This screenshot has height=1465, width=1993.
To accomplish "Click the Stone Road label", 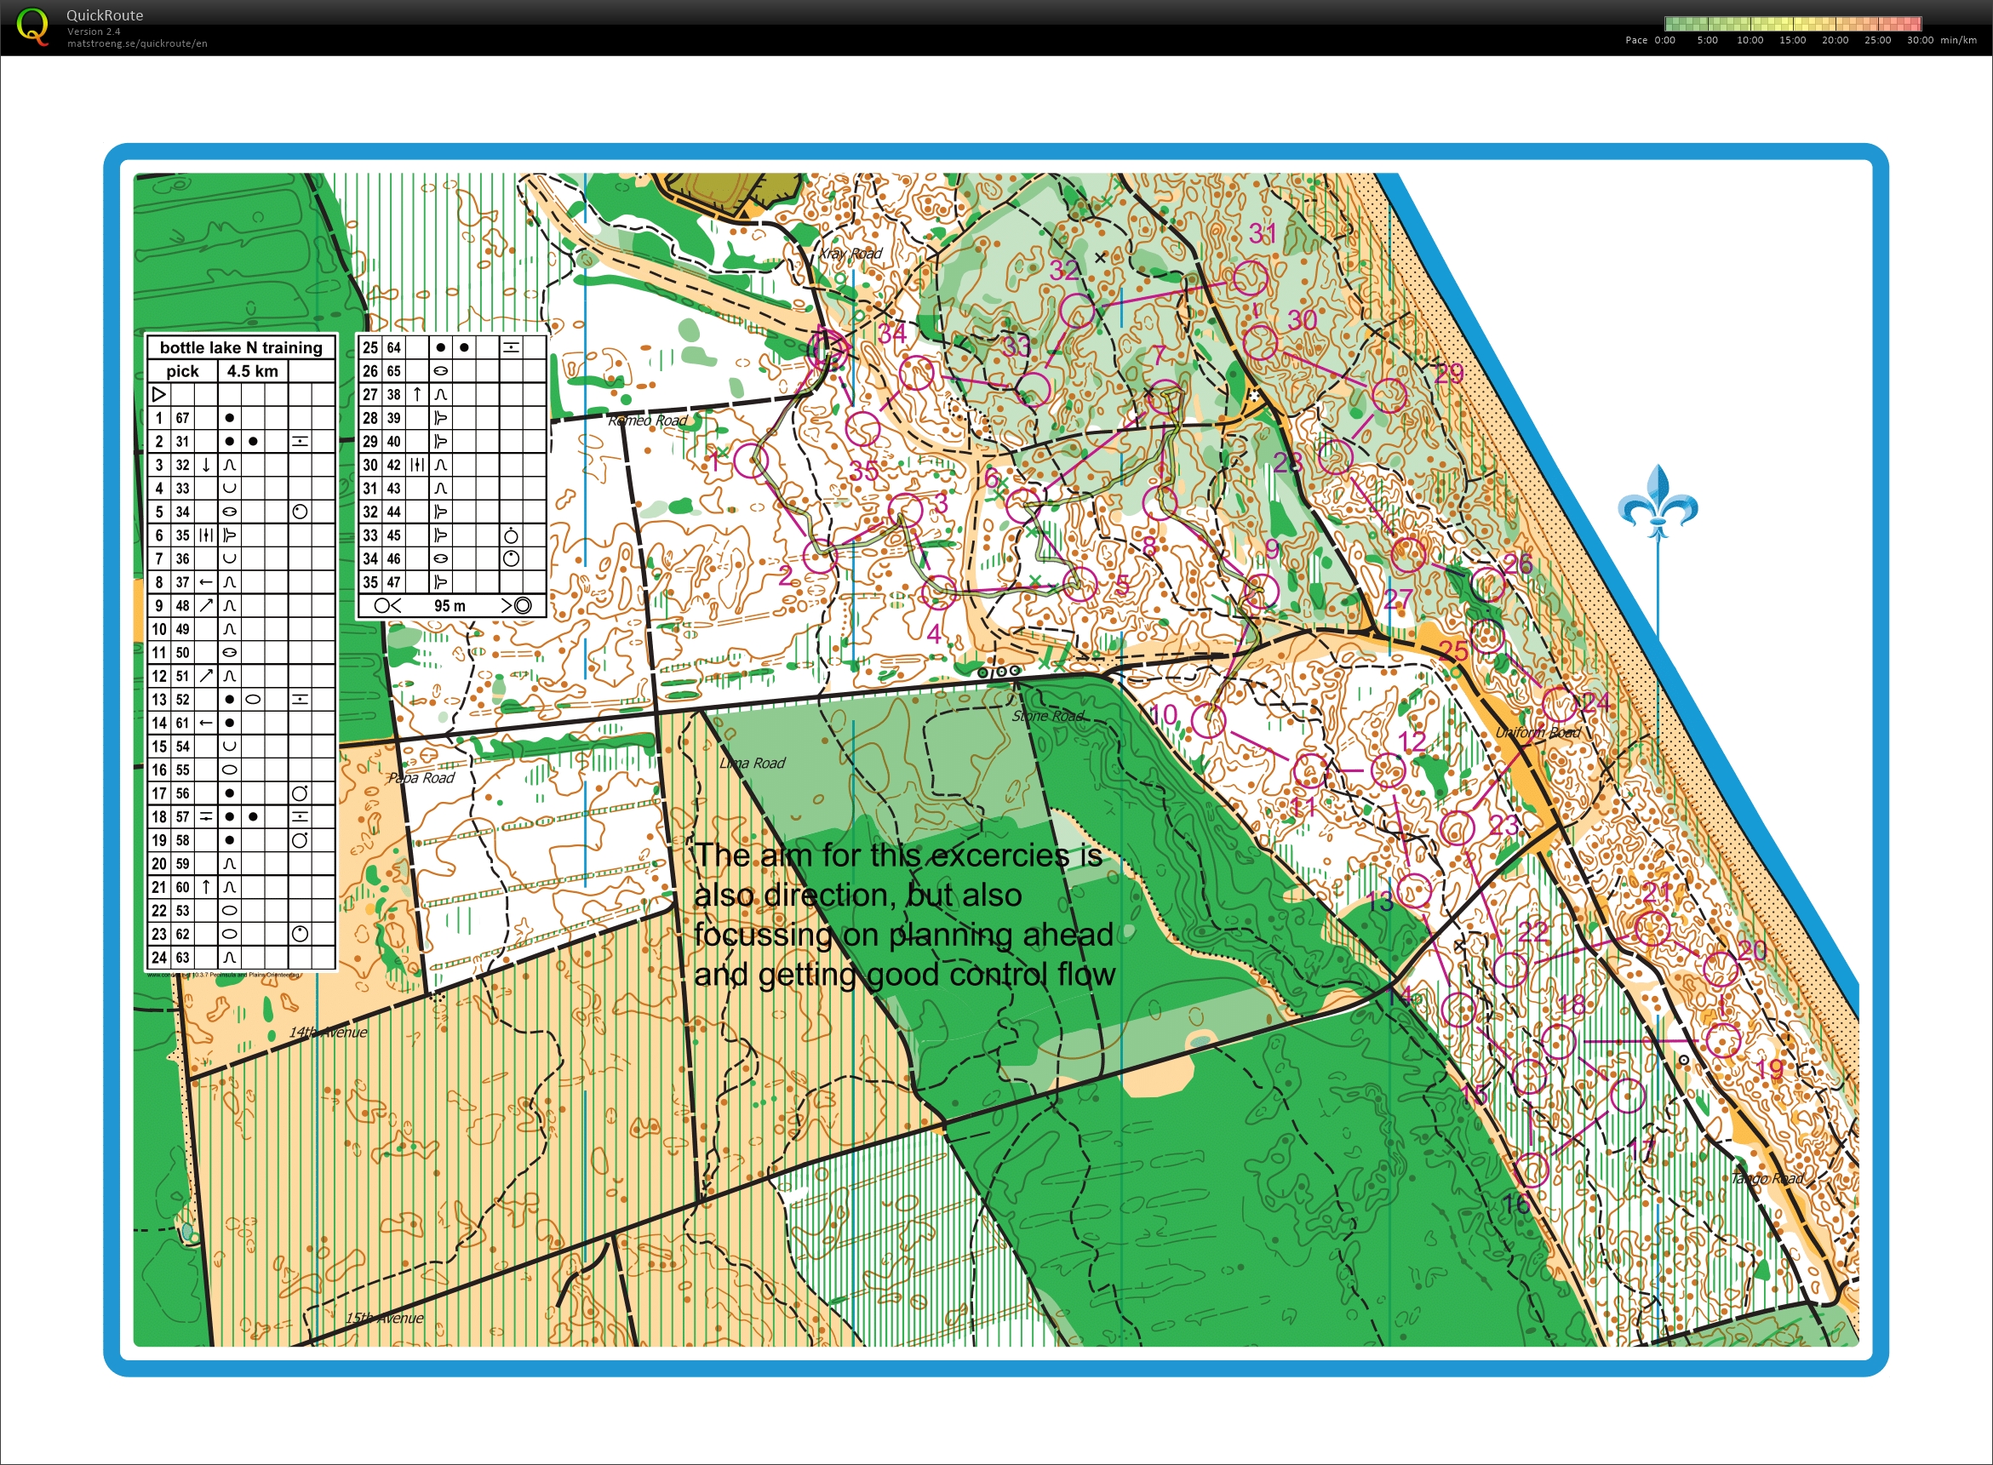I will [x=1047, y=715].
